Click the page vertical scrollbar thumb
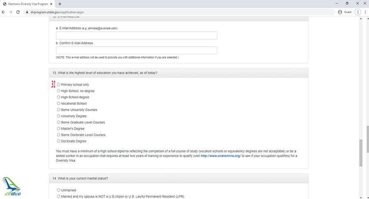Image resolution: width=369 pixels, height=199 pixels. 361,153
